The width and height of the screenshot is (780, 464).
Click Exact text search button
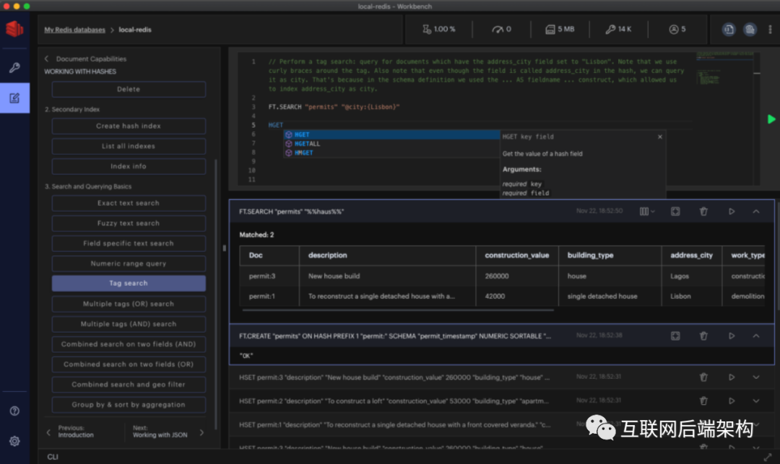(129, 203)
